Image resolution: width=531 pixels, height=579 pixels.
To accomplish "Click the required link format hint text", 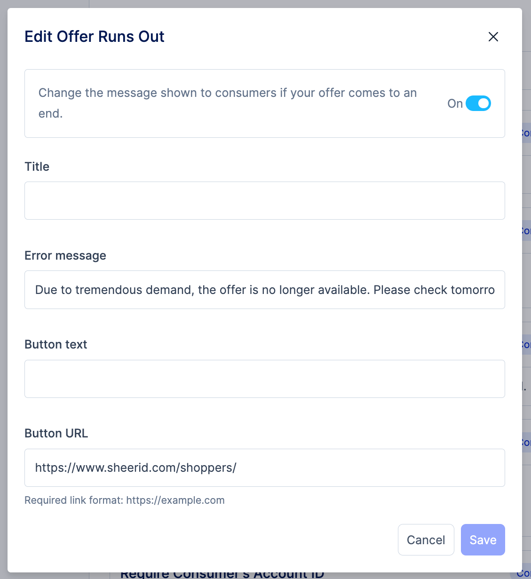I will pos(125,500).
